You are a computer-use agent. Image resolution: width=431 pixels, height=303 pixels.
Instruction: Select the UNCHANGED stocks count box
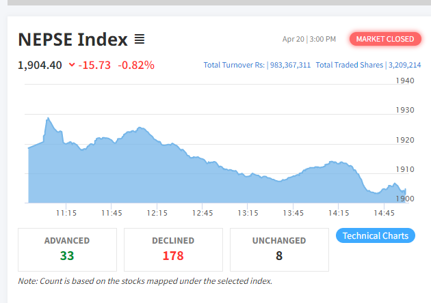click(x=279, y=249)
